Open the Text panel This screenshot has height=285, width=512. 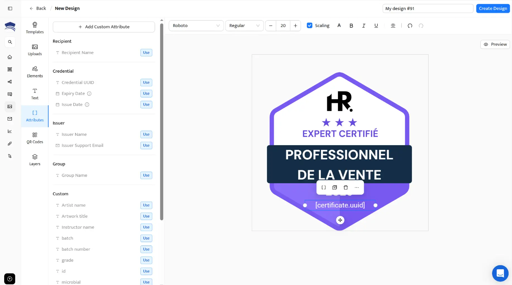pyautogui.click(x=35, y=94)
